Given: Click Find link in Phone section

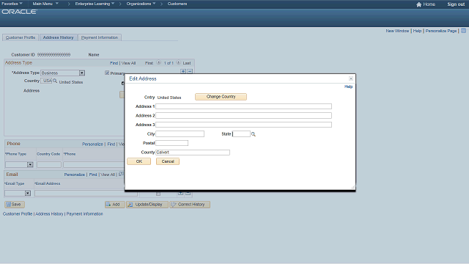Looking at the screenshot, I should [111, 144].
